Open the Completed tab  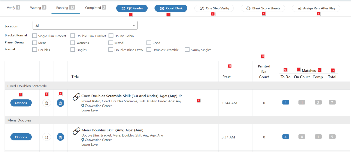point(95,8)
